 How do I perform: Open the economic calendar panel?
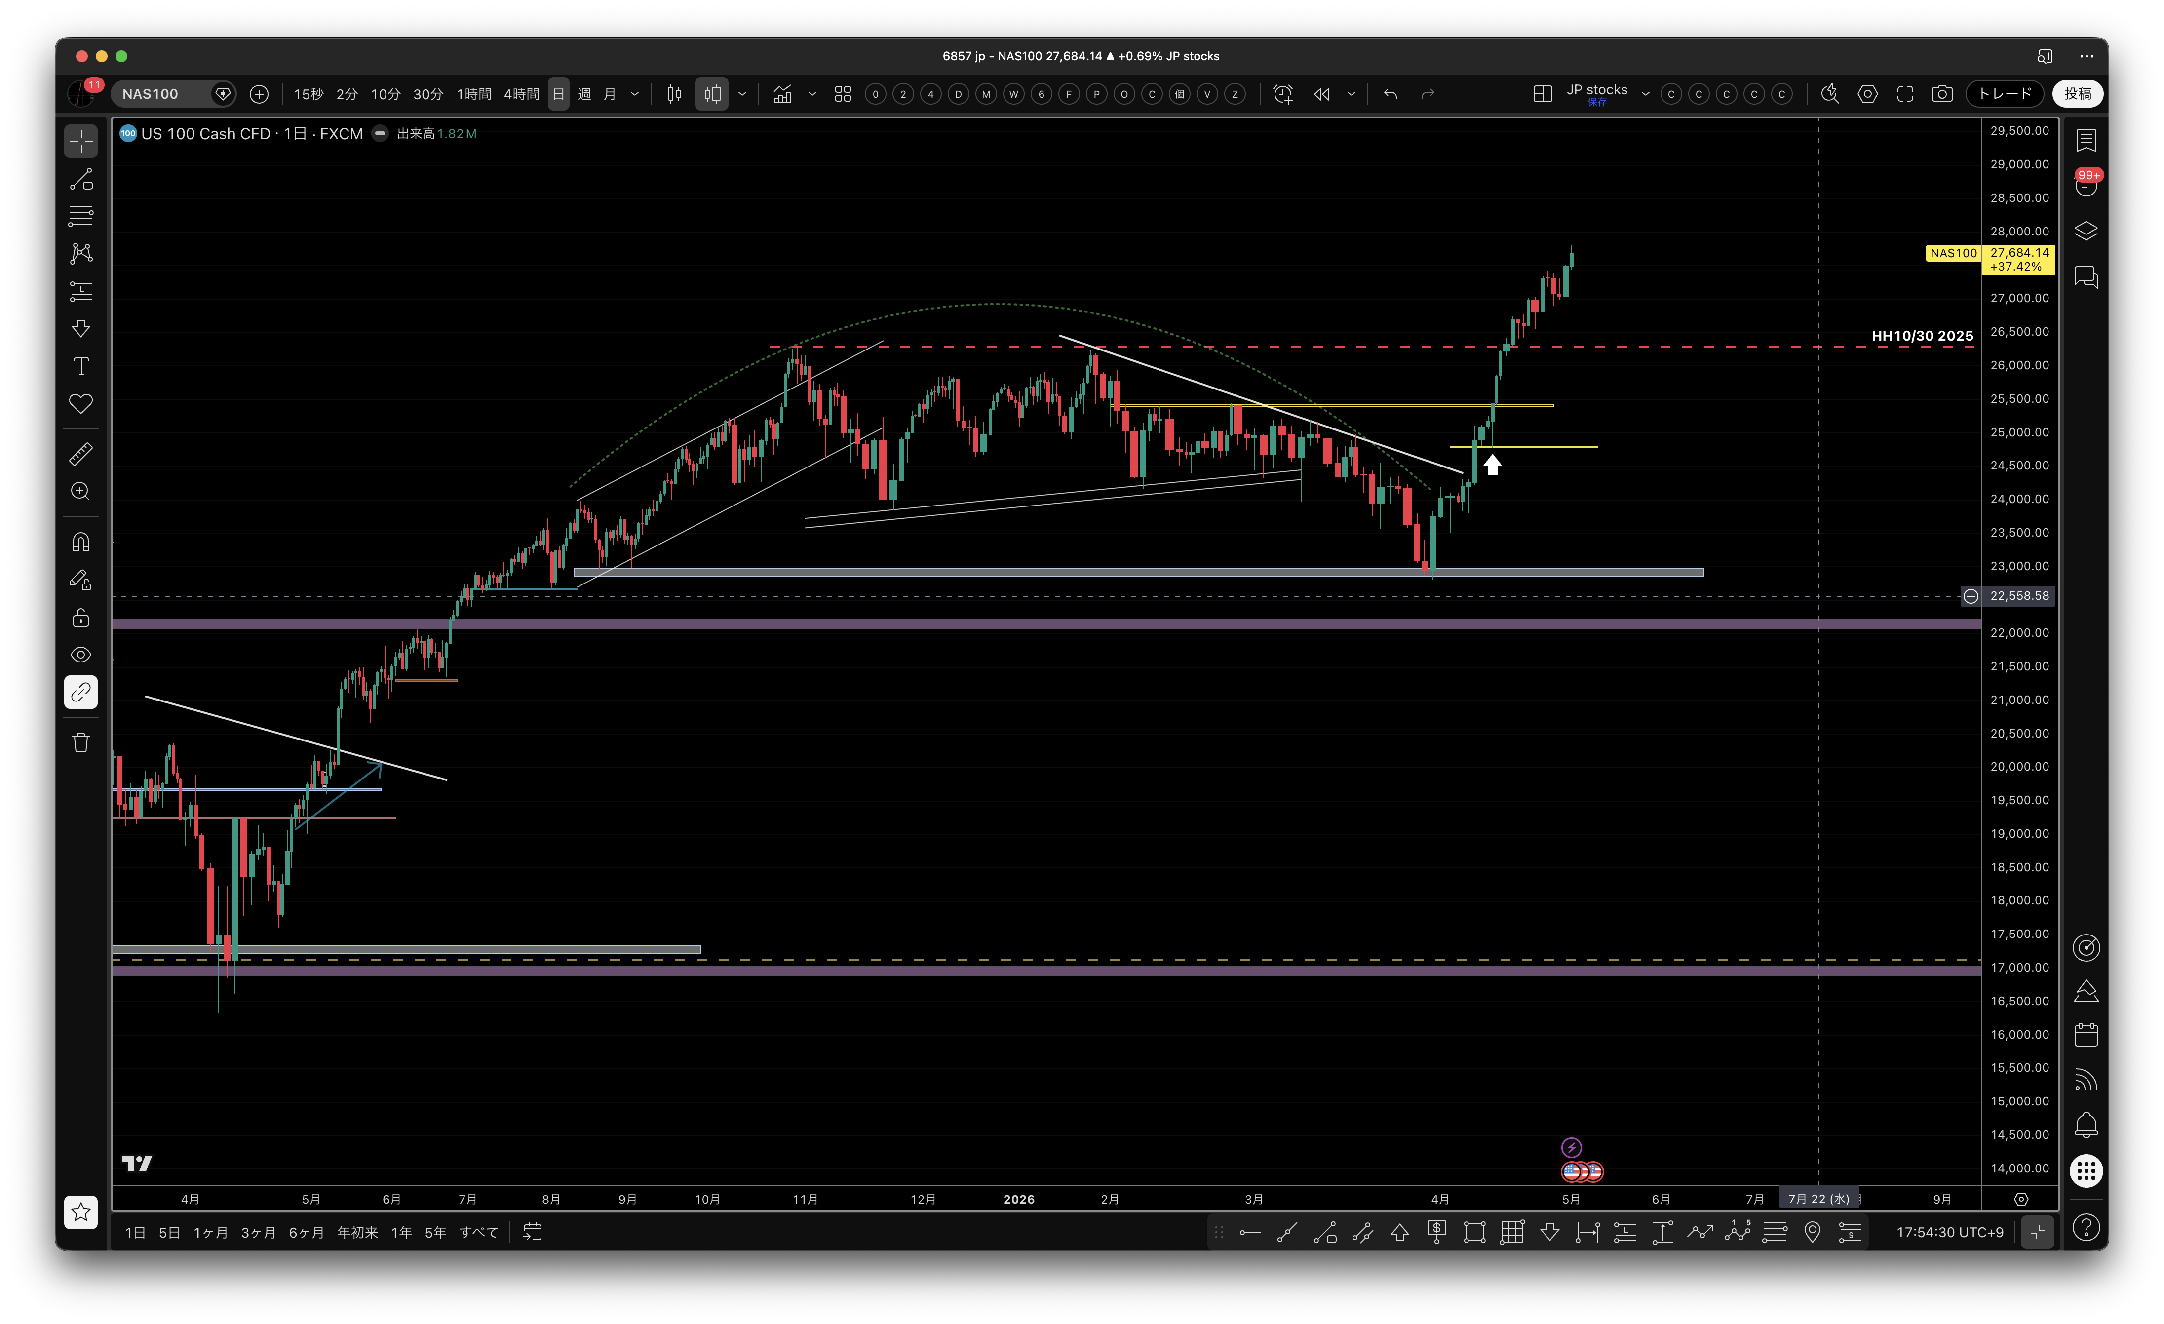click(x=2086, y=1035)
